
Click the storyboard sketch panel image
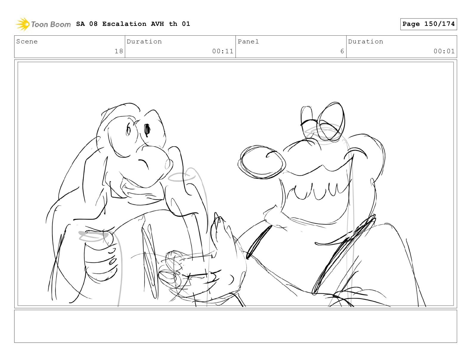coord(236,184)
